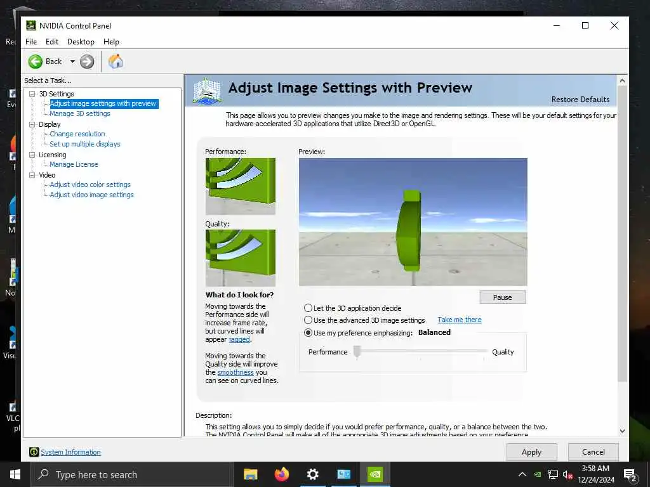Collapse the 3D Settings tree node

pyautogui.click(x=32, y=94)
